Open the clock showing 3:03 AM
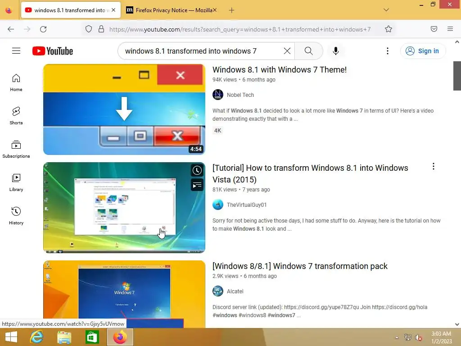Screen dimensions: 461x346 click(441, 337)
